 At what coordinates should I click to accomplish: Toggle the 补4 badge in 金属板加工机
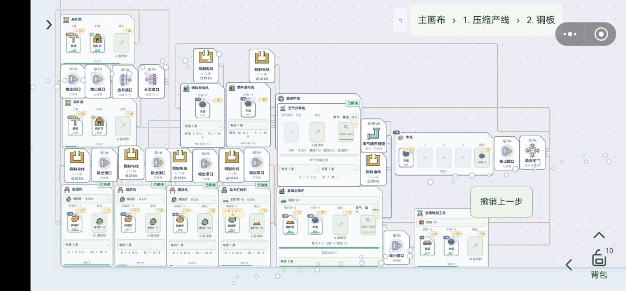[458, 234]
